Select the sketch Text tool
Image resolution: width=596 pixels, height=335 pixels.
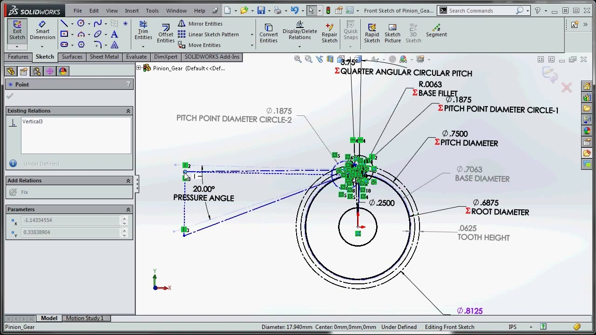[115, 34]
